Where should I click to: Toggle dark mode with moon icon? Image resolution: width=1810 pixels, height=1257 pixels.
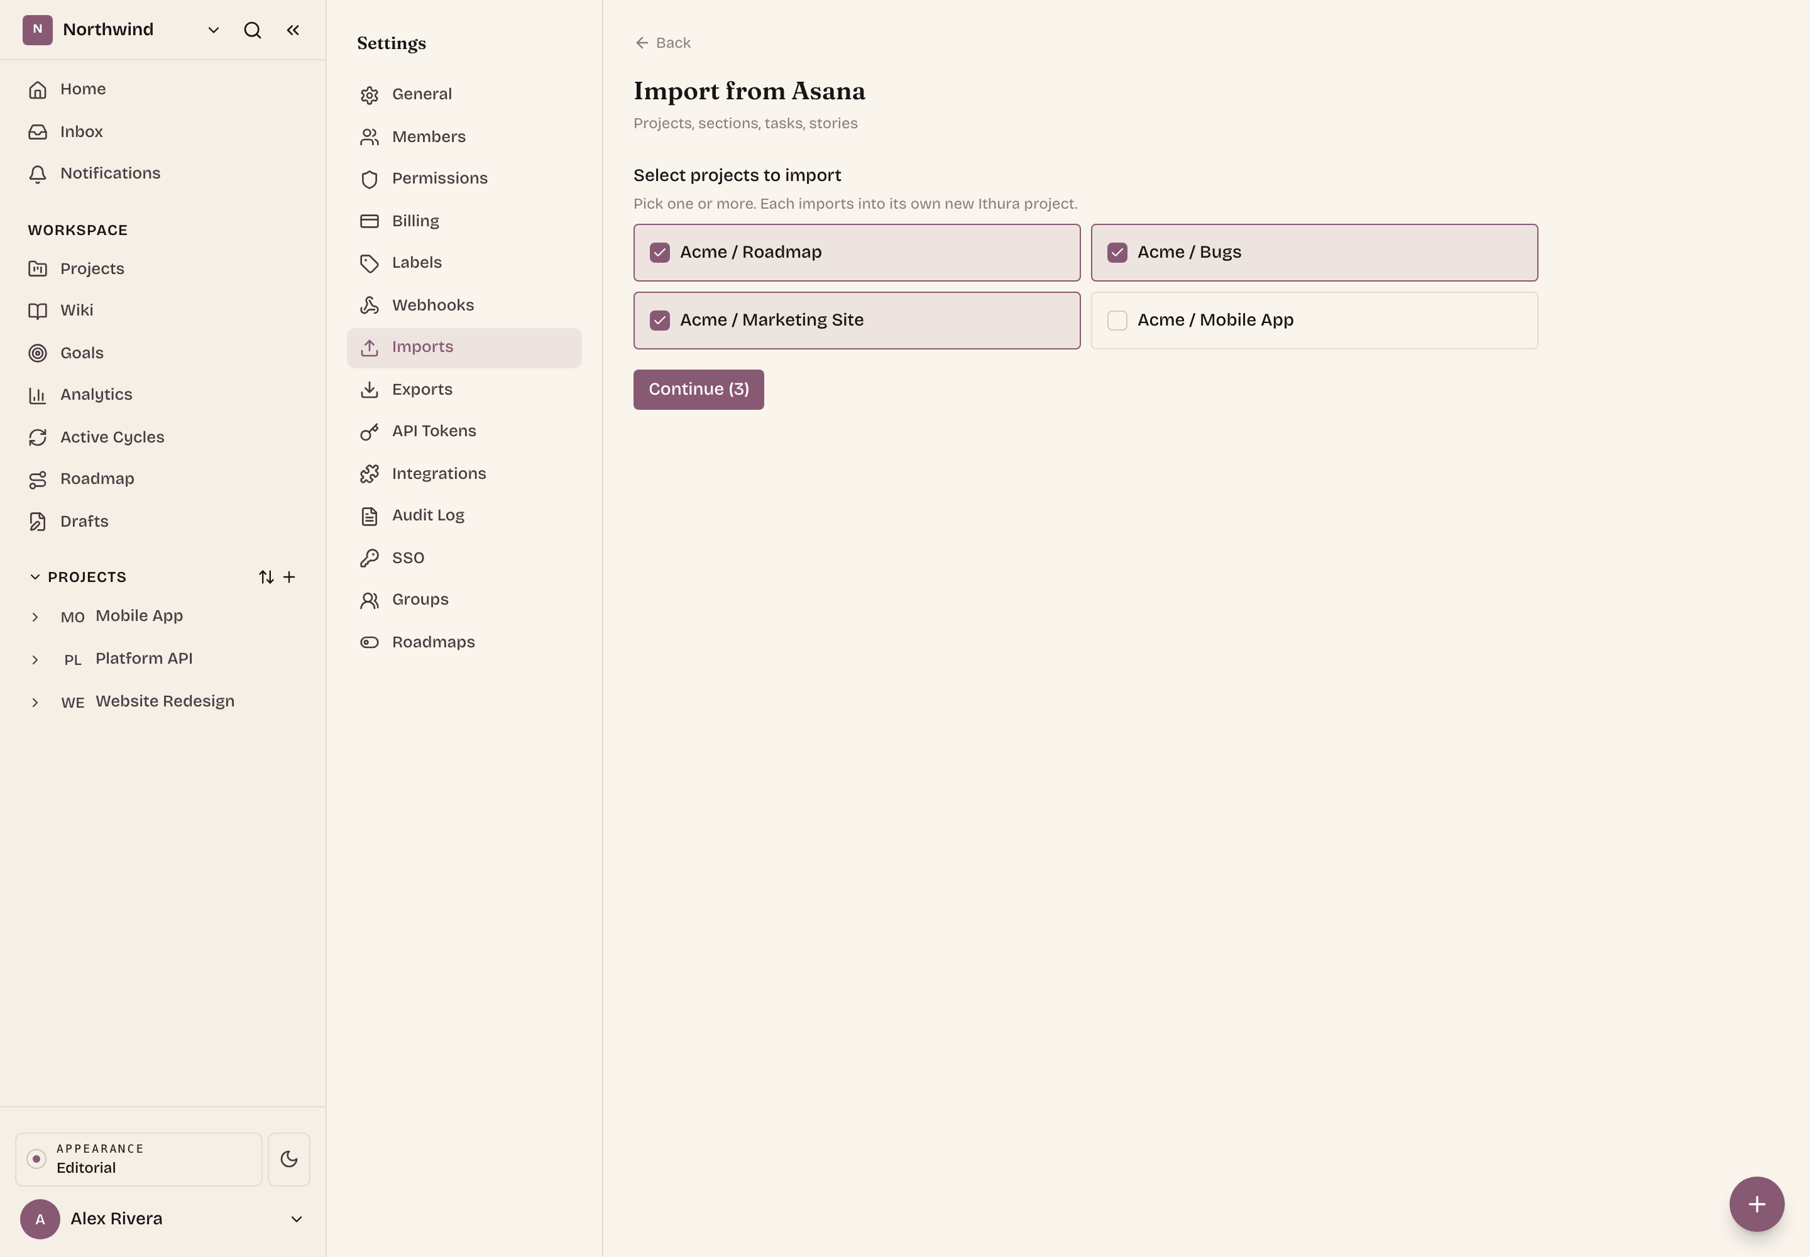tap(289, 1160)
